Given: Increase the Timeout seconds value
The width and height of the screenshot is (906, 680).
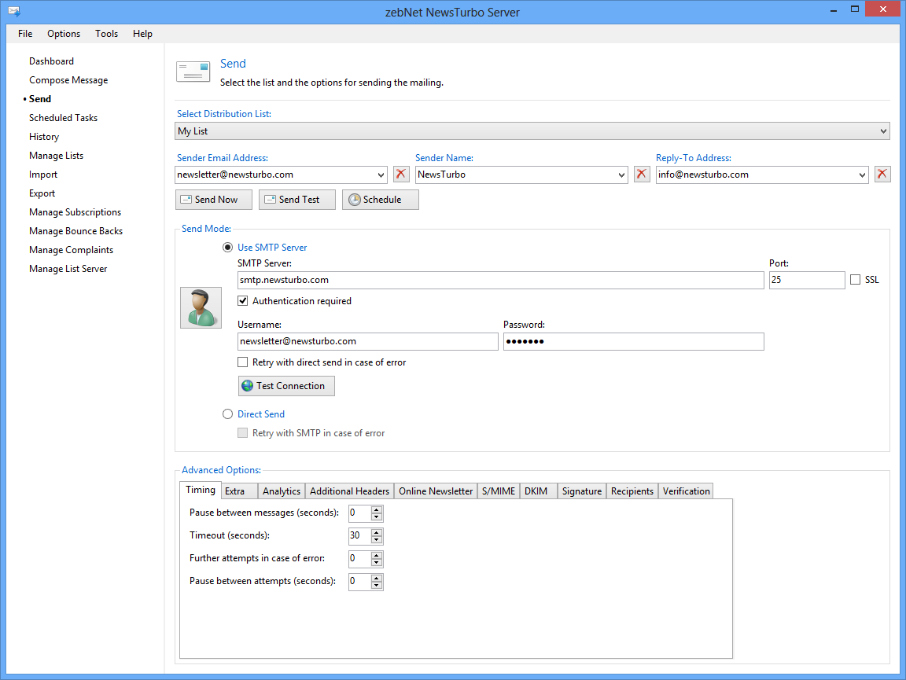Looking at the screenshot, I should tap(377, 532).
